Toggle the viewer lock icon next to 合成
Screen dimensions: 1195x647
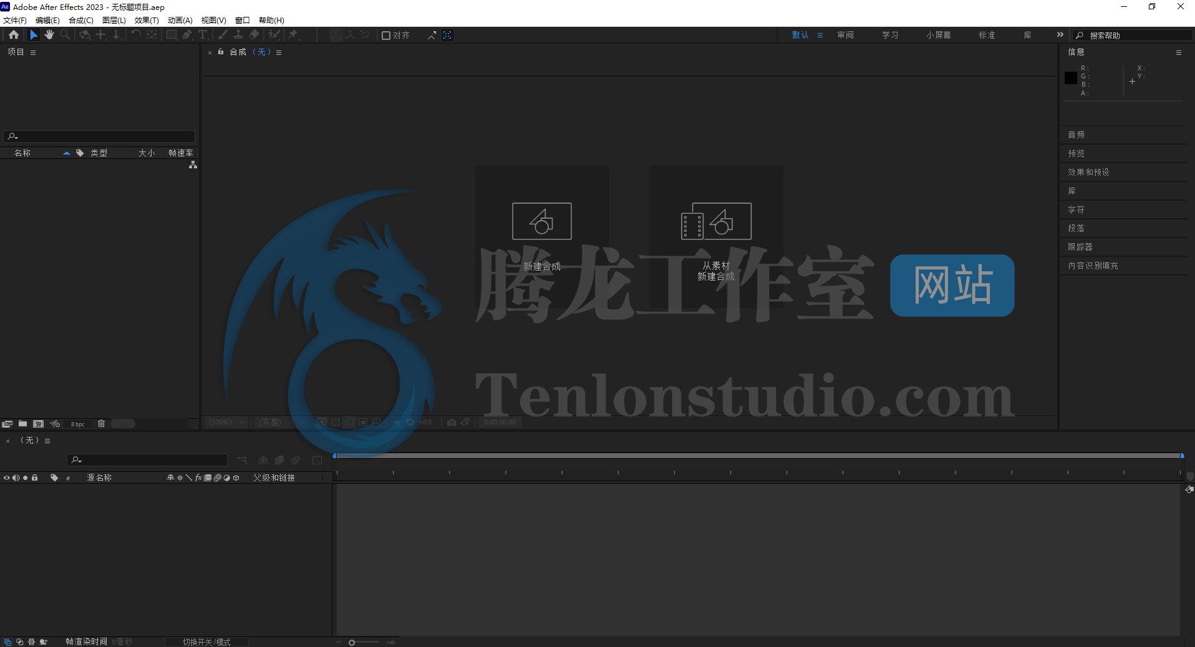pos(221,52)
